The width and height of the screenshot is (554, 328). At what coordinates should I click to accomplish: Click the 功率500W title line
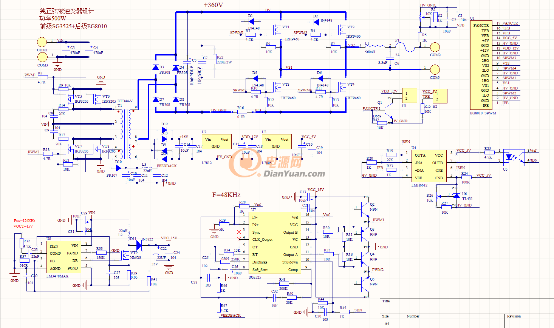pos(53,18)
